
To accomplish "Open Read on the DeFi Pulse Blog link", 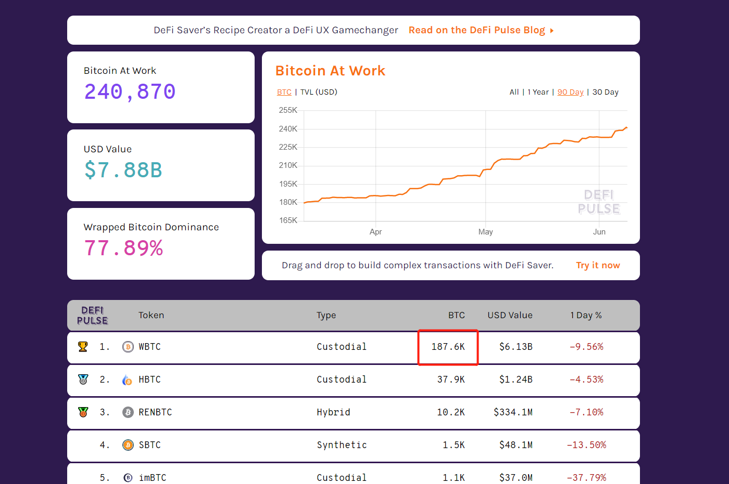I will coord(477,30).
